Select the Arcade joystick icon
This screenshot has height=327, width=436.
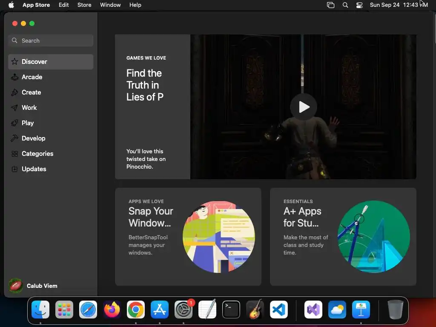14,77
